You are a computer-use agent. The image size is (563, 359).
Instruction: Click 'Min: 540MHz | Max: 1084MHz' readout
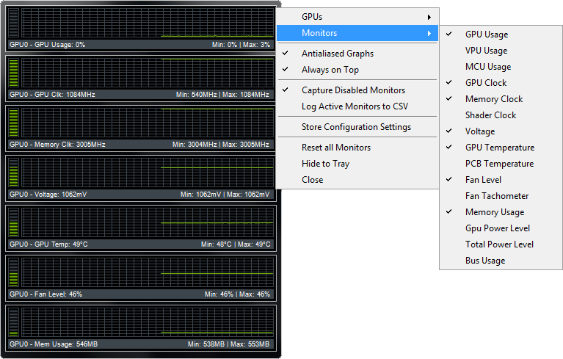click(222, 95)
